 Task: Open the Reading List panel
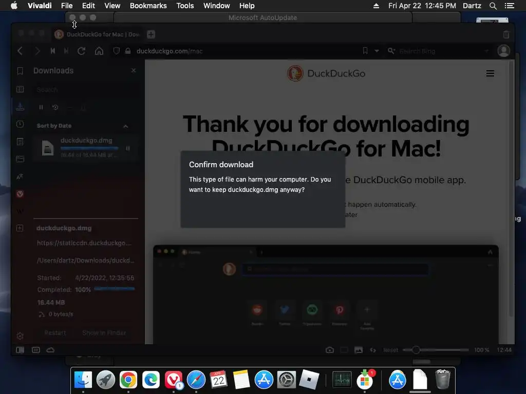[20, 89]
